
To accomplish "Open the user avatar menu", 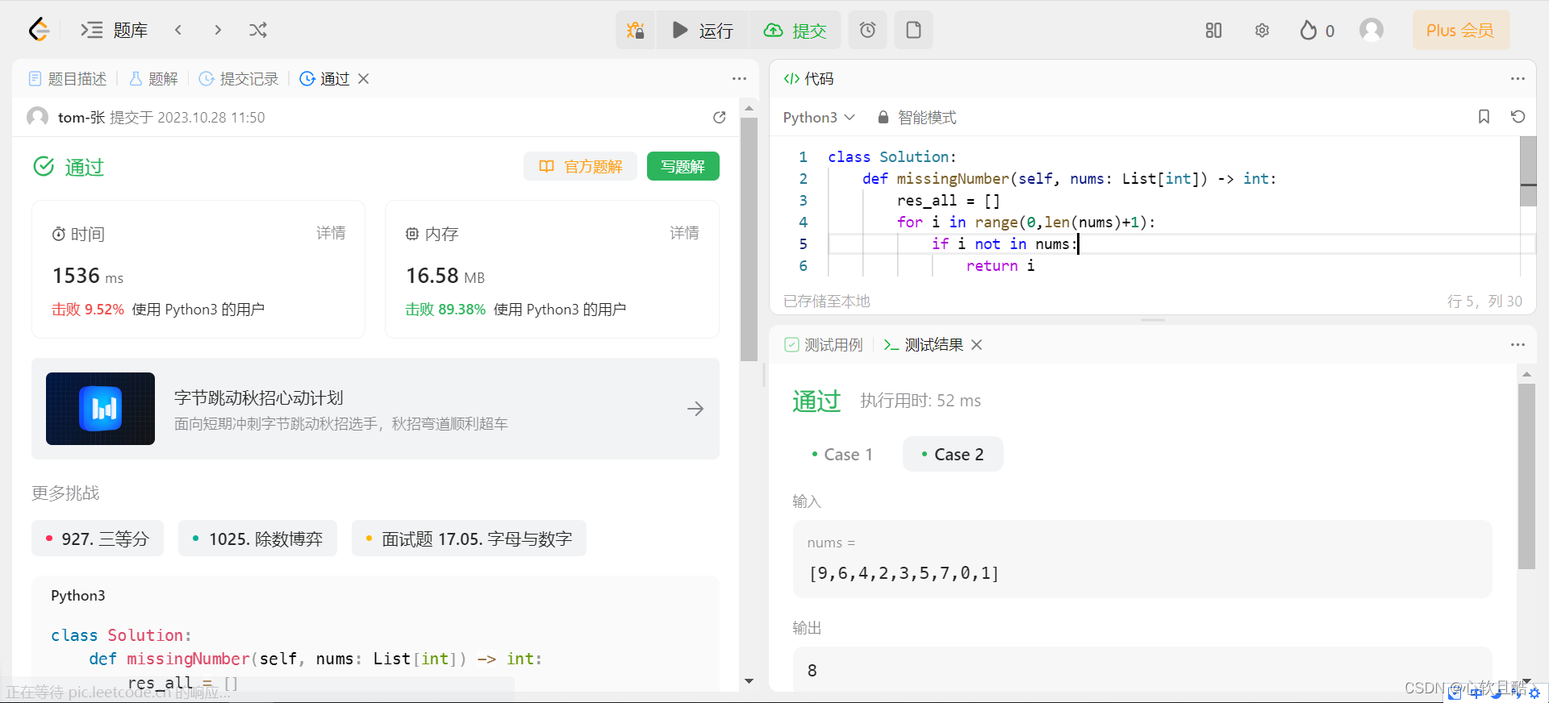I will coord(1372,30).
